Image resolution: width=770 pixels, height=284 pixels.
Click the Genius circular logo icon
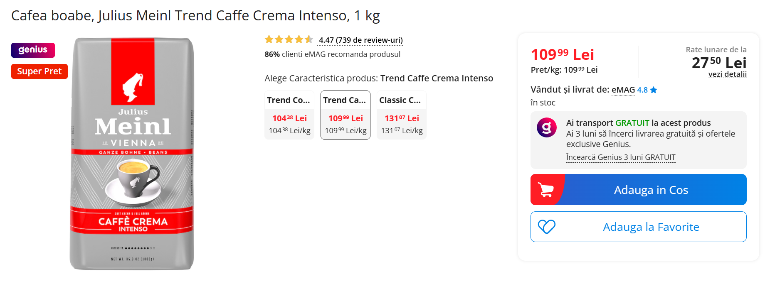[547, 127]
